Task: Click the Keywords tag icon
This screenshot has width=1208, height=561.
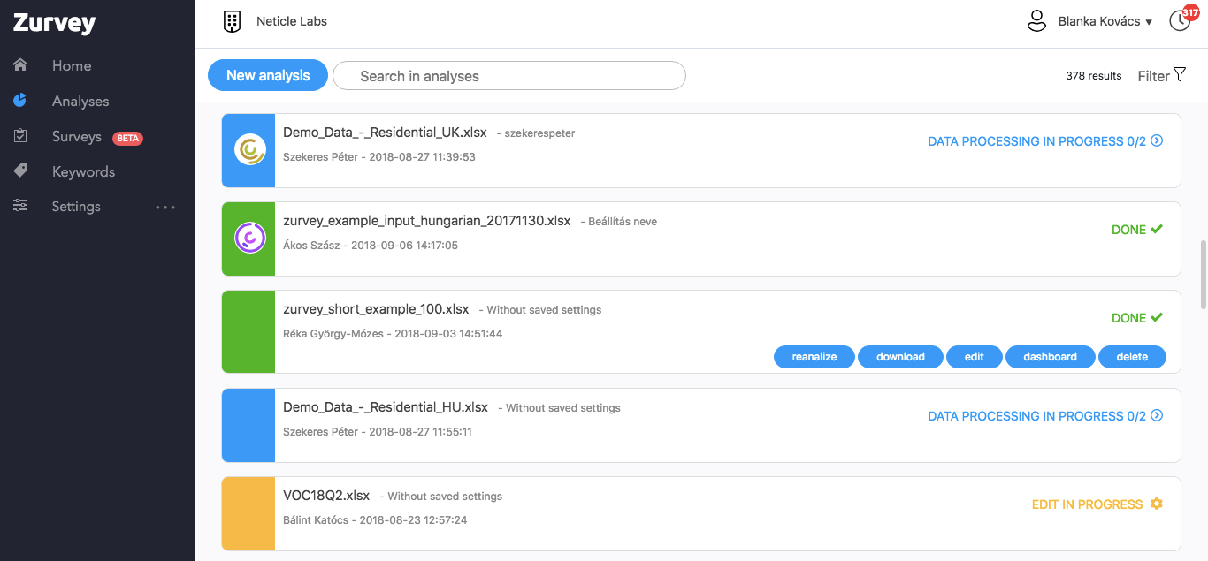Action: point(20,171)
